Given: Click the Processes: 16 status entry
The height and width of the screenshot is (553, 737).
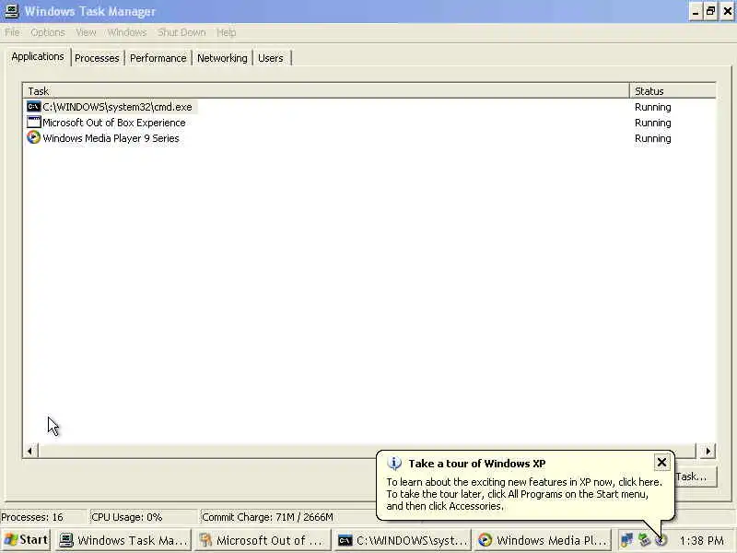Looking at the screenshot, I should (43, 517).
